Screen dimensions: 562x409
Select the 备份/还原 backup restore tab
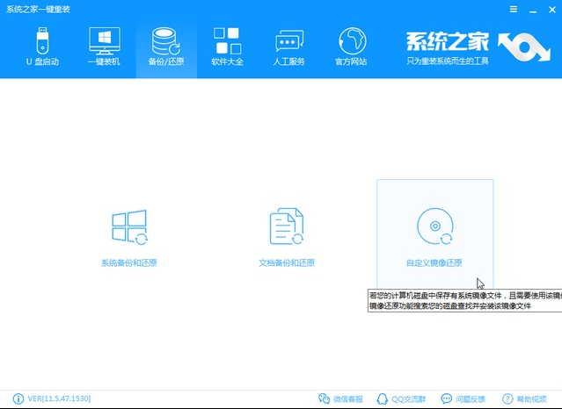point(166,47)
